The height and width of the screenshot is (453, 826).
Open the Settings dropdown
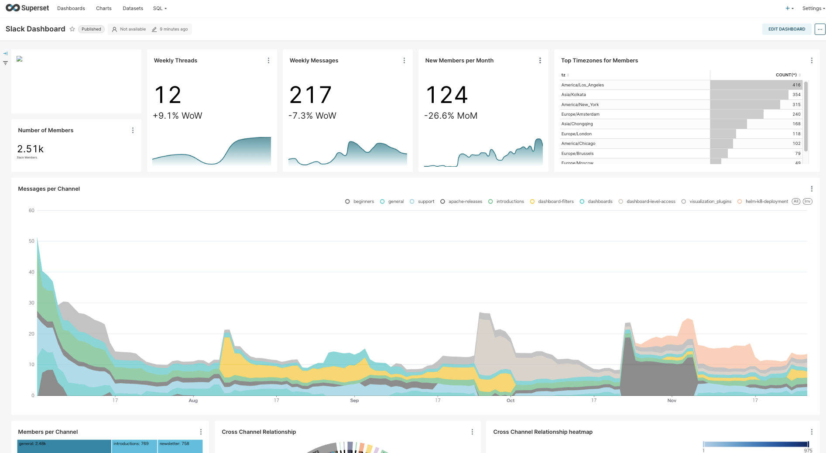pyautogui.click(x=813, y=8)
